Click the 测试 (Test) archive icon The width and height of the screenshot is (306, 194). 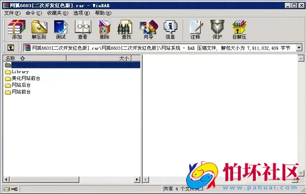[x=61, y=29]
